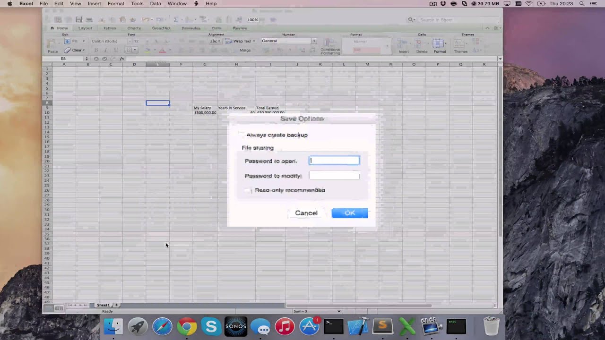Click the Print icon in Excel toolbar
The width and height of the screenshot is (605, 340).
pos(88,19)
